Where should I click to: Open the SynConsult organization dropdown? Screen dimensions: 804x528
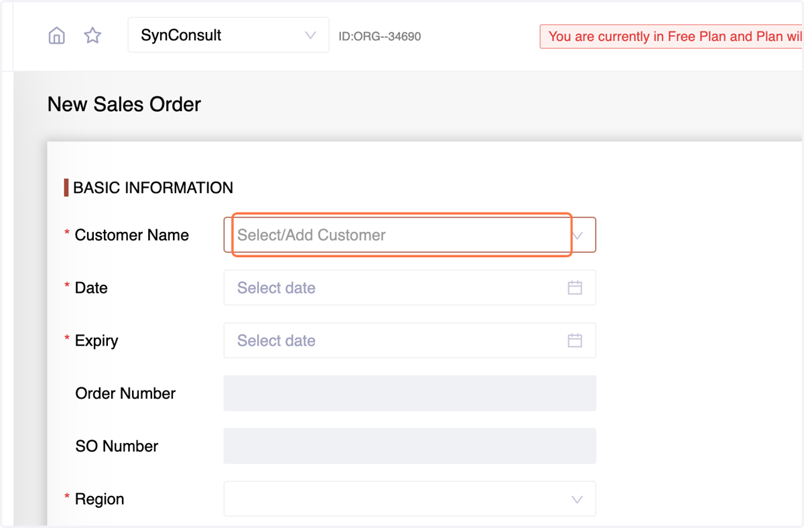coord(228,35)
